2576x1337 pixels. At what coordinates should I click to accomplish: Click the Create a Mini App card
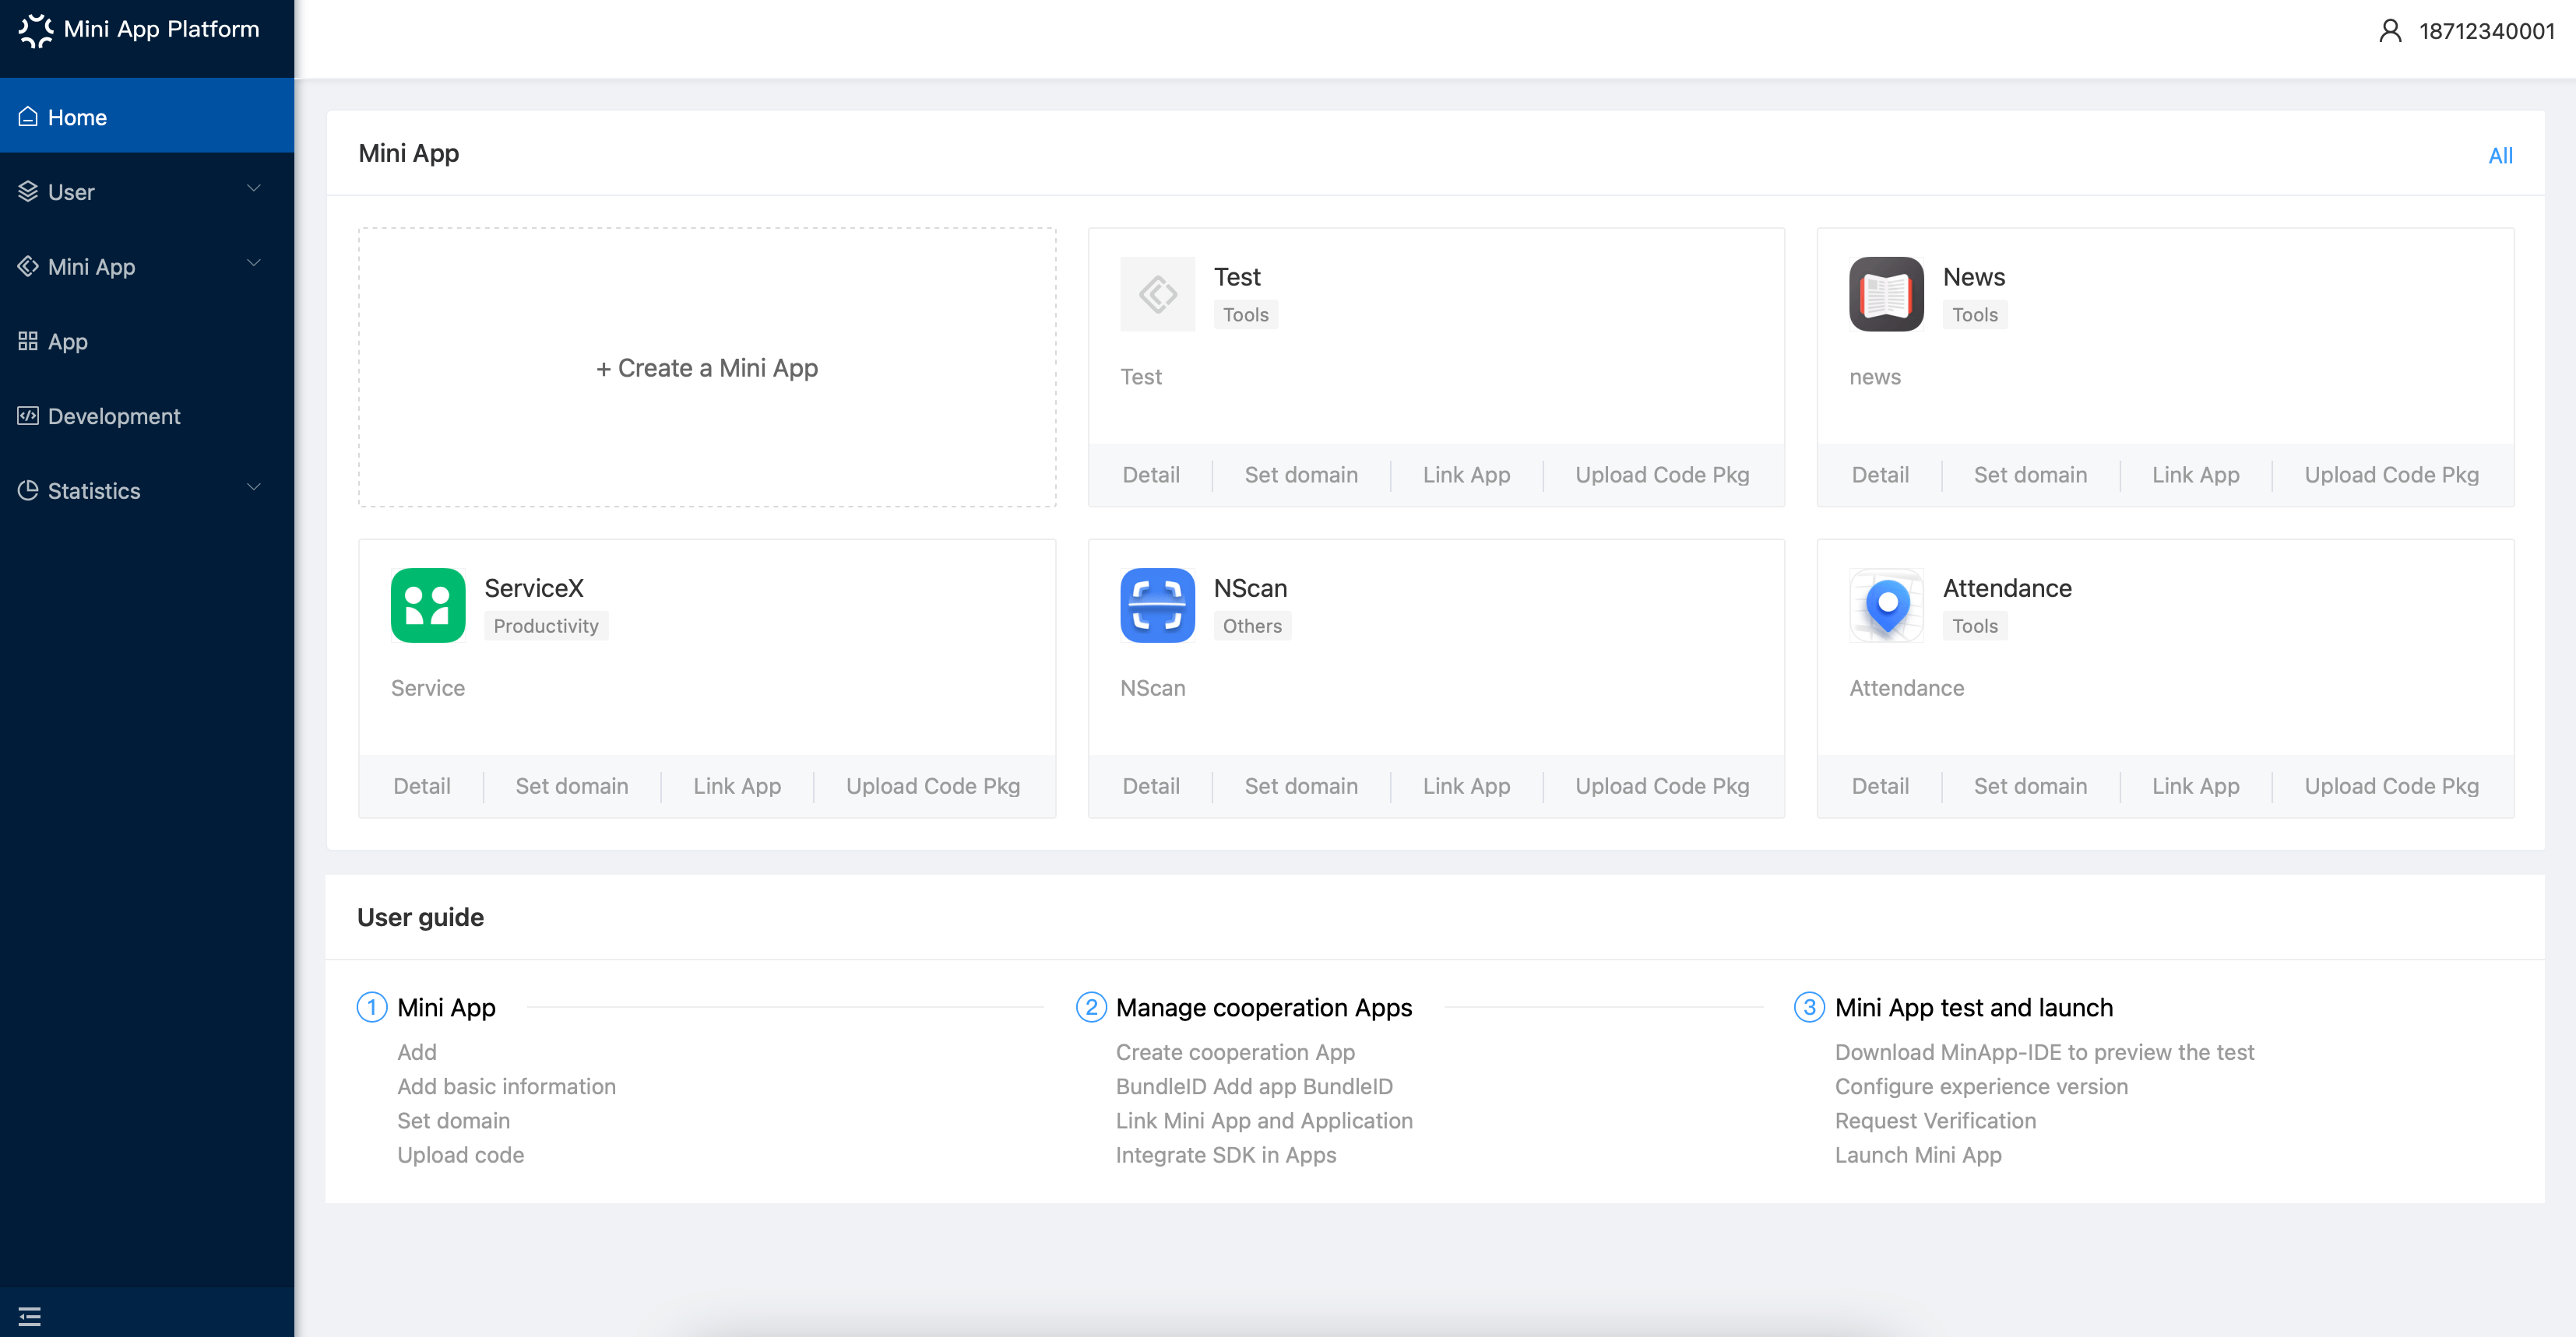(707, 368)
